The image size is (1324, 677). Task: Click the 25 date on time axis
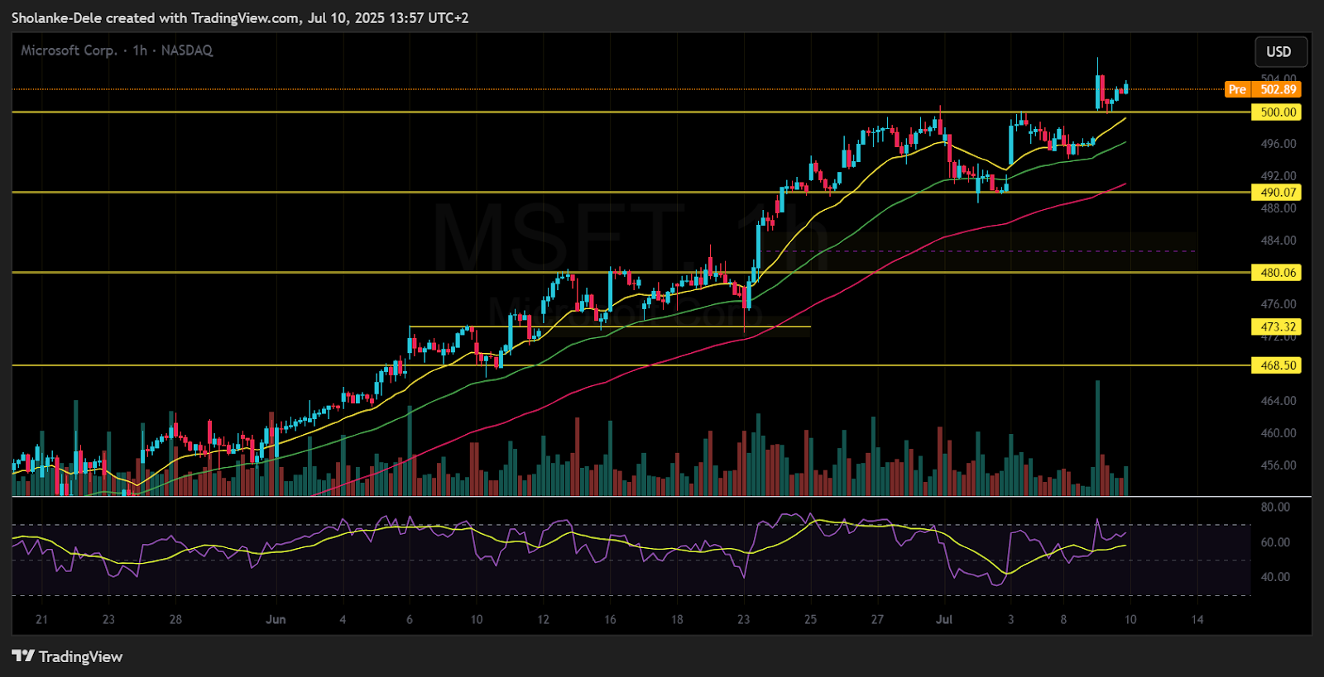(810, 619)
